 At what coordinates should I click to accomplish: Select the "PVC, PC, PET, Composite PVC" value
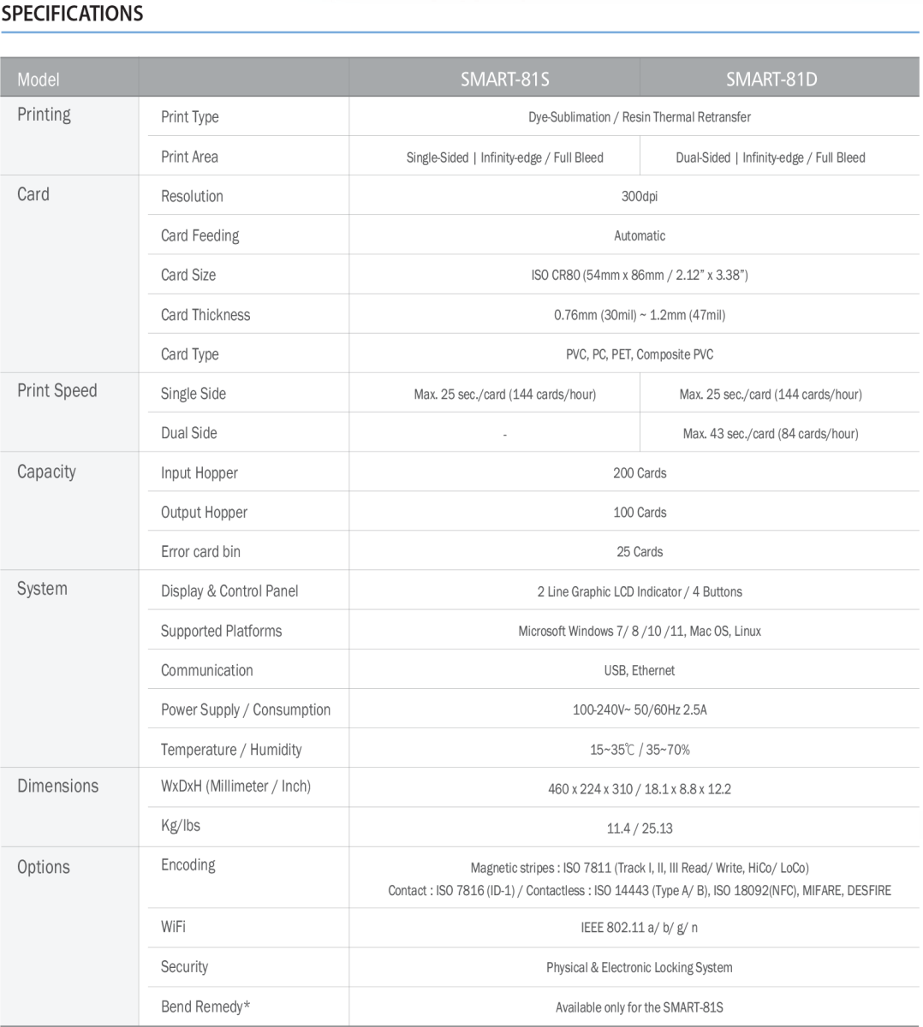(x=640, y=355)
